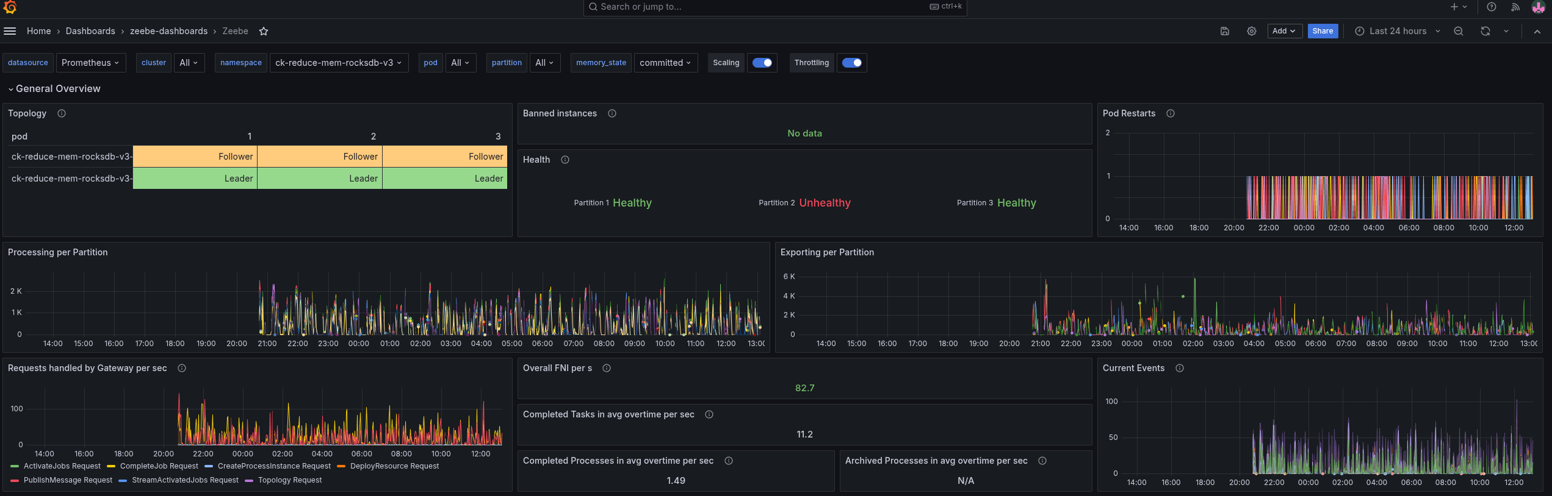This screenshot has width=1552, height=496.
Task: Show info for Current Events panel
Action: [x=1180, y=368]
